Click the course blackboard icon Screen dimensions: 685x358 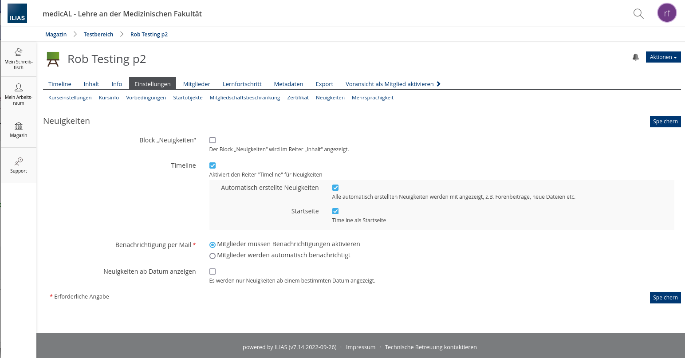pyautogui.click(x=53, y=59)
